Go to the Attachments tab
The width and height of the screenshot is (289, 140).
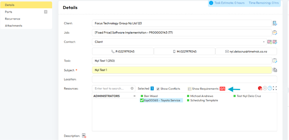[13, 26]
